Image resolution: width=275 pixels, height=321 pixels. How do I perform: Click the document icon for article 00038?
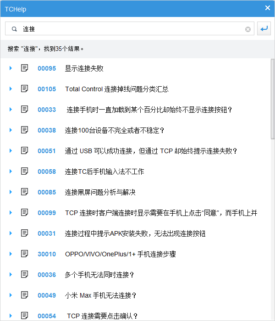[x=25, y=130]
